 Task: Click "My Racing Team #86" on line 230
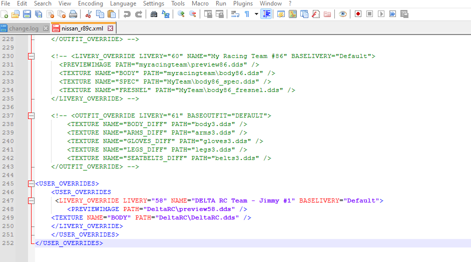click(247, 56)
